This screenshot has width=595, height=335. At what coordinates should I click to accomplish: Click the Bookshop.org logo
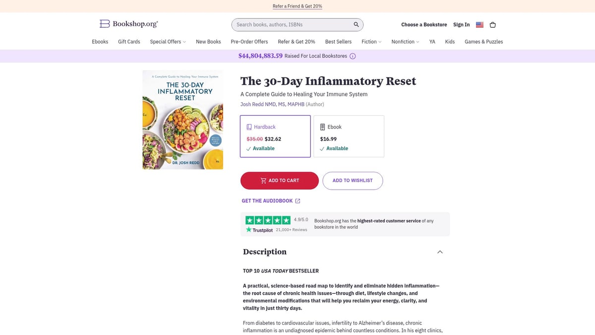(128, 23)
